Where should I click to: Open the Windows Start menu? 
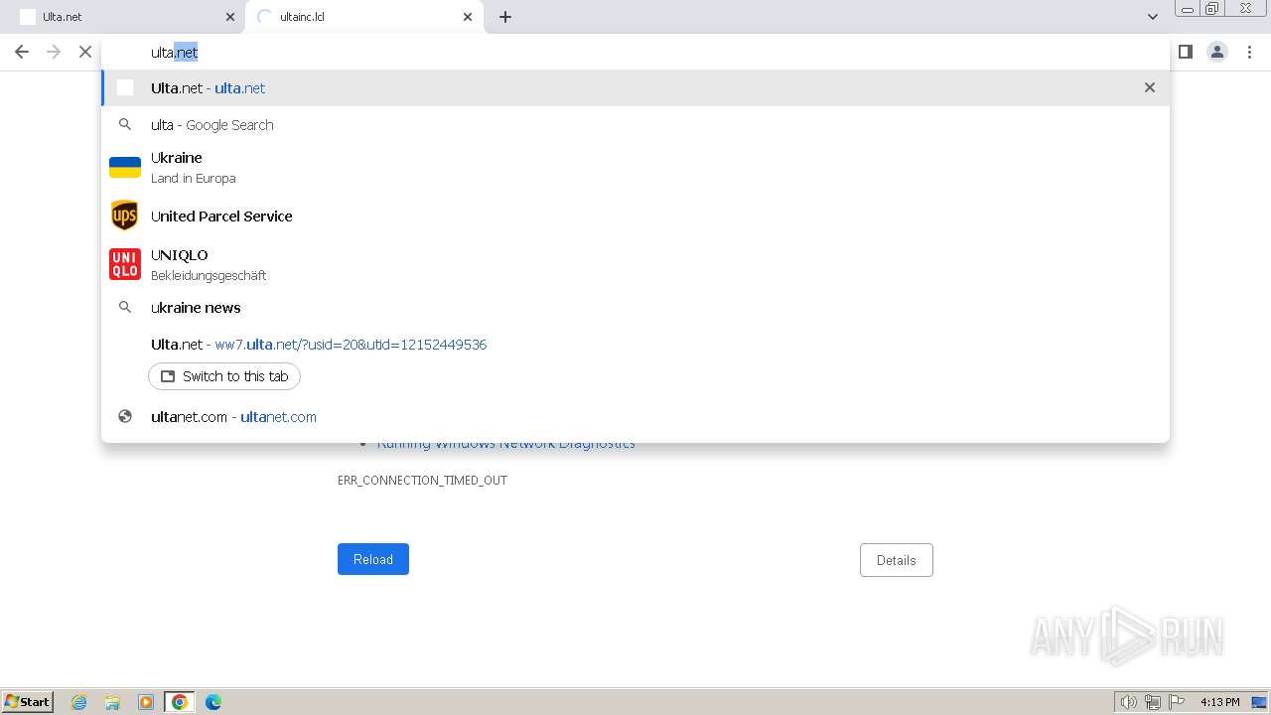click(x=28, y=701)
